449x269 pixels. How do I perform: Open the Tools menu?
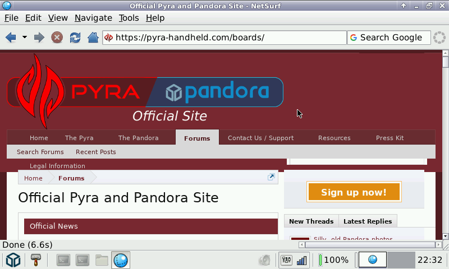(x=129, y=18)
